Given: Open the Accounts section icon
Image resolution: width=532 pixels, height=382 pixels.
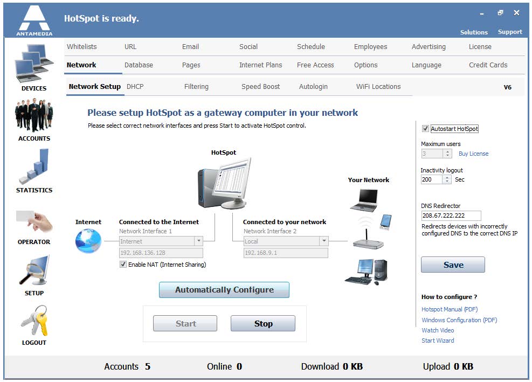Looking at the screenshot, I should click(34, 115).
